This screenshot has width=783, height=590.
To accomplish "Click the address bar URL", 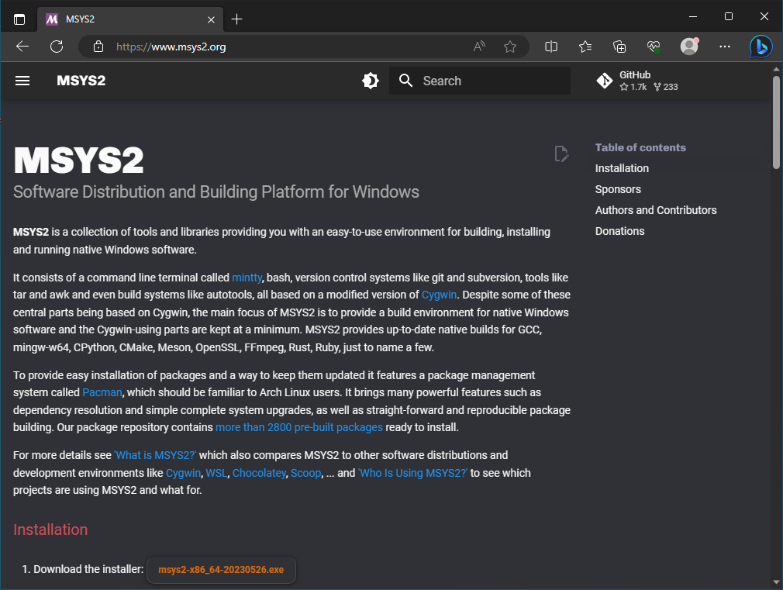I will [x=171, y=47].
